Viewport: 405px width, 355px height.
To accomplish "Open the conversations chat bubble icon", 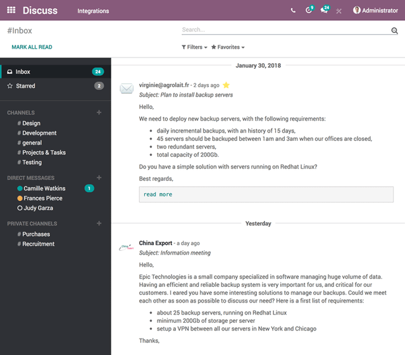I will tap(324, 11).
